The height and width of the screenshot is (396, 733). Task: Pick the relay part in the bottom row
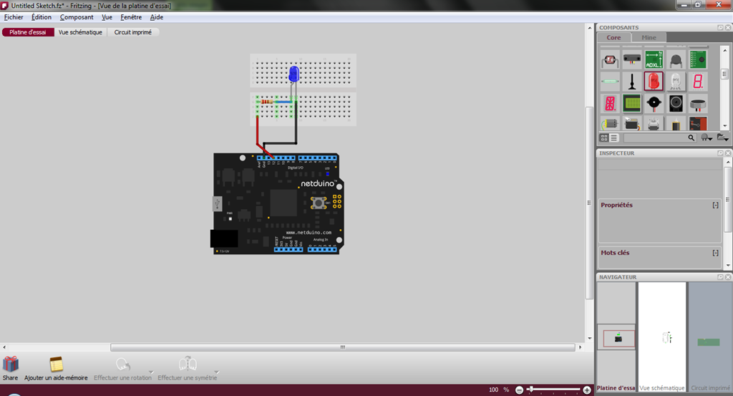[697, 123]
